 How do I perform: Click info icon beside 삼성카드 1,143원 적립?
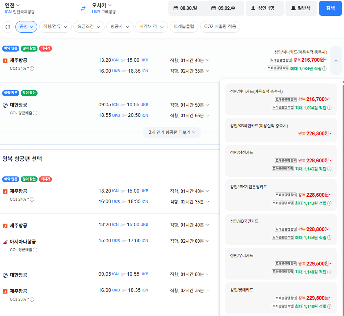pyautogui.click(x=329, y=169)
